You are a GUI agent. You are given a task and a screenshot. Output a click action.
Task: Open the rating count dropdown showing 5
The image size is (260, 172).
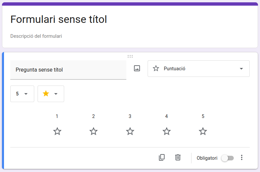tap(22, 94)
